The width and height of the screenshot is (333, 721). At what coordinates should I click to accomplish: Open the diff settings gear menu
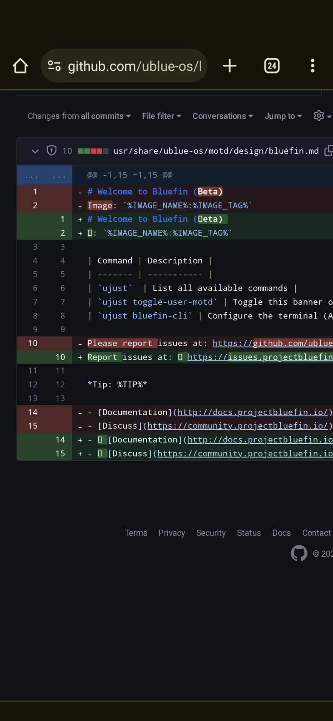(323, 116)
